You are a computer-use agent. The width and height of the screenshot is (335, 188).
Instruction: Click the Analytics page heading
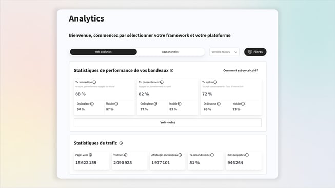[87, 18]
